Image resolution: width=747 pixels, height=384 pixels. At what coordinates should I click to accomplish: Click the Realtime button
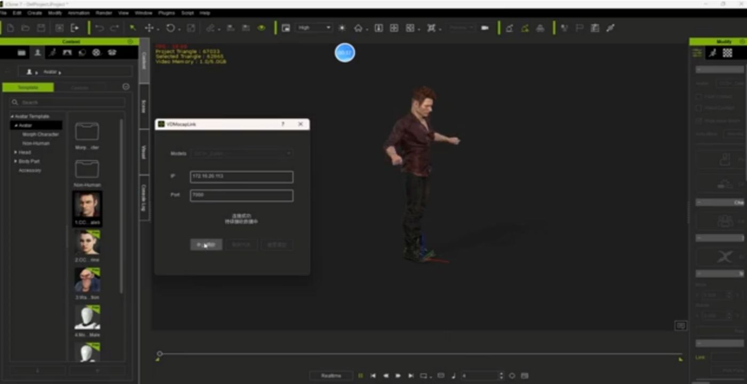331,375
